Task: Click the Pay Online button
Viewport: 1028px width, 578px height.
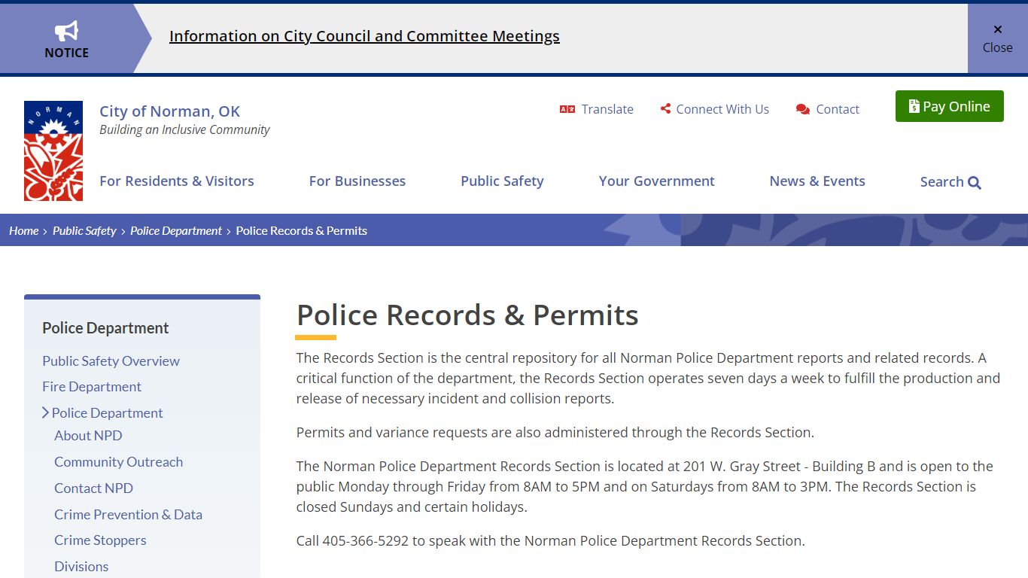Action: pos(950,106)
